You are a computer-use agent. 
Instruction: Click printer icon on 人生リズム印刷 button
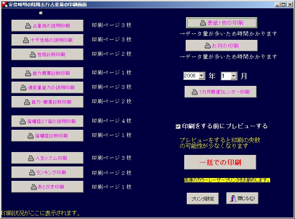pyautogui.click(x=31, y=158)
